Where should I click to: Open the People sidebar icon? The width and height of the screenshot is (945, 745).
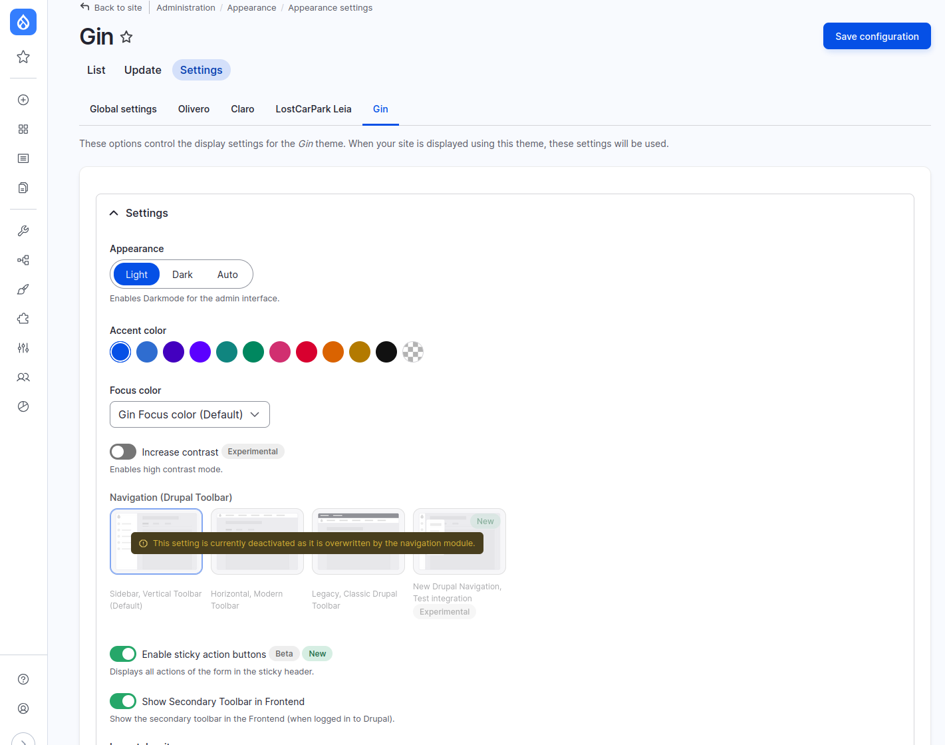tap(23, 377)
